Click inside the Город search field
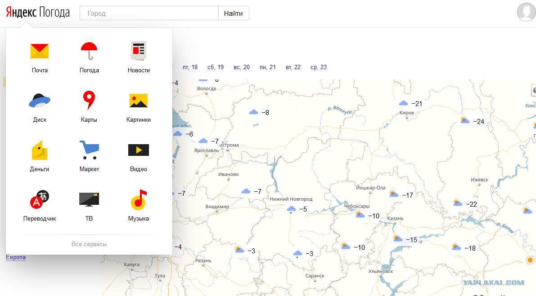Screen dimensions: 536x296 [149, 13]
